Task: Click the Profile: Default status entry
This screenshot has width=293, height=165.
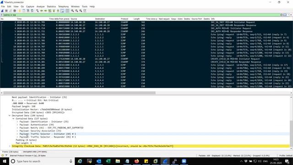Action: 286,156
